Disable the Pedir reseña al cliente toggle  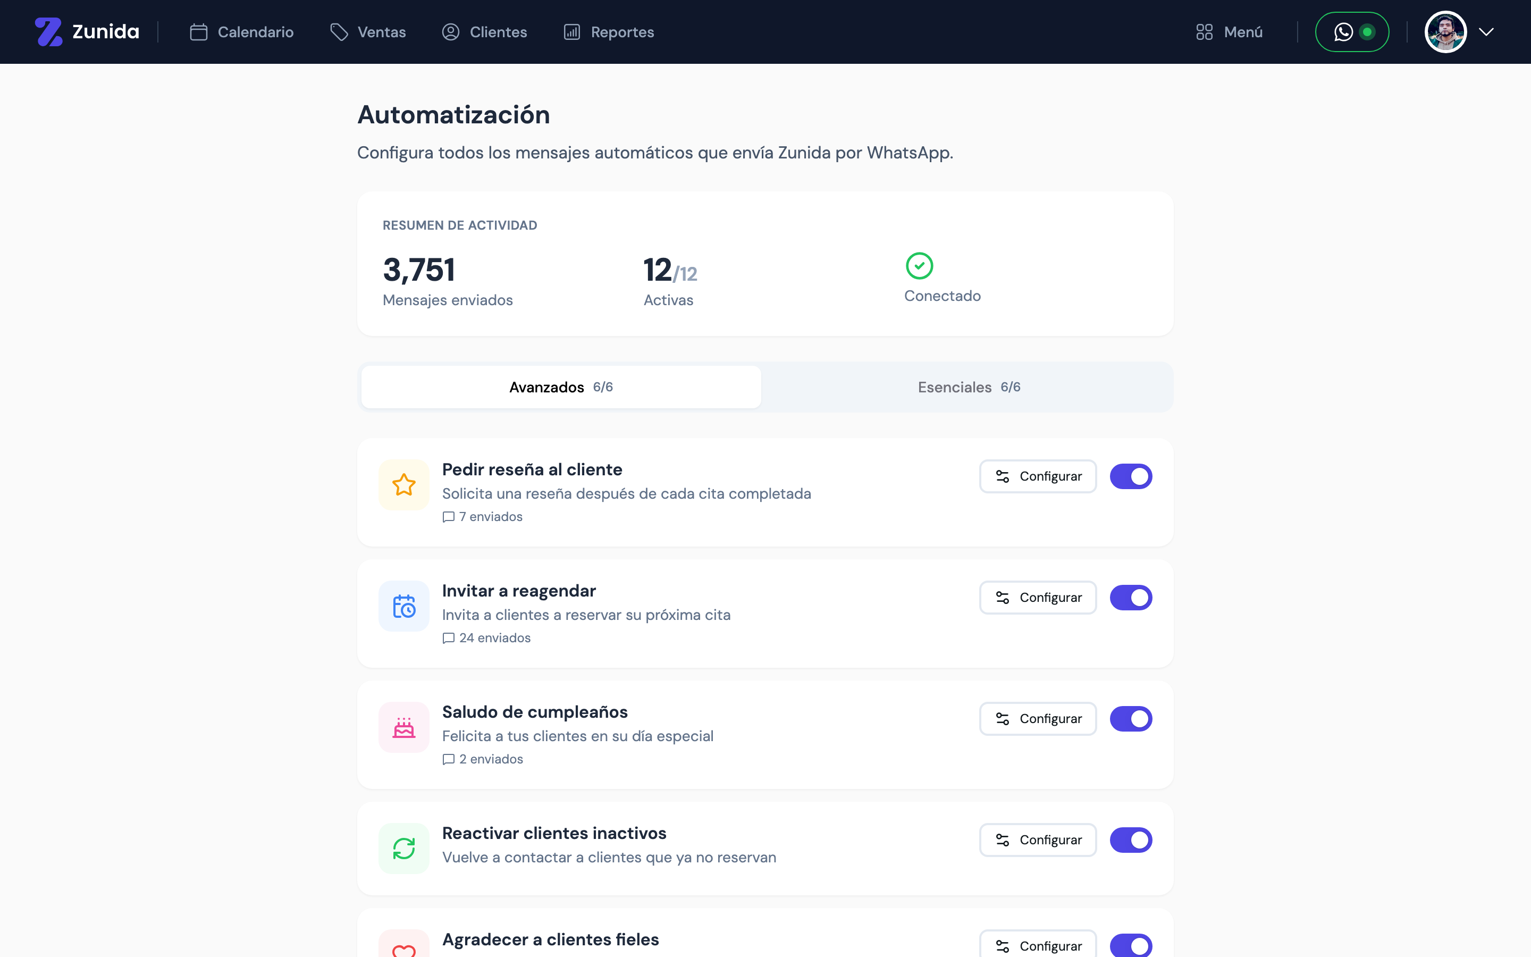click(1131, 476)
